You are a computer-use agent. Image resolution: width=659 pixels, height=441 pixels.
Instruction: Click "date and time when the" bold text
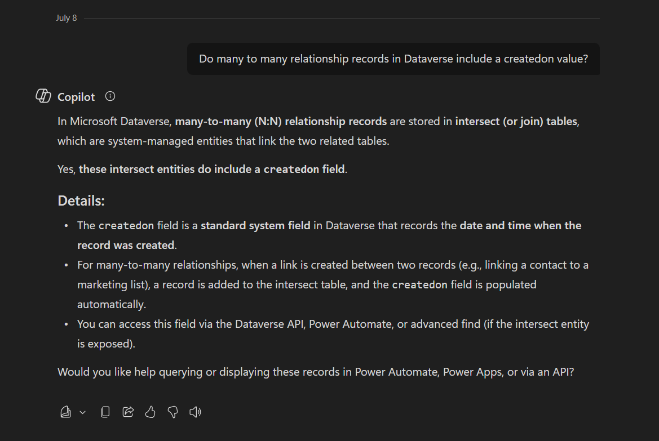pos(521,225)
